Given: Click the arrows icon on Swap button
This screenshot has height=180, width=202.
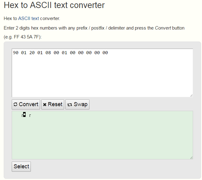Looking at the screenshot, I should [70, 105].
